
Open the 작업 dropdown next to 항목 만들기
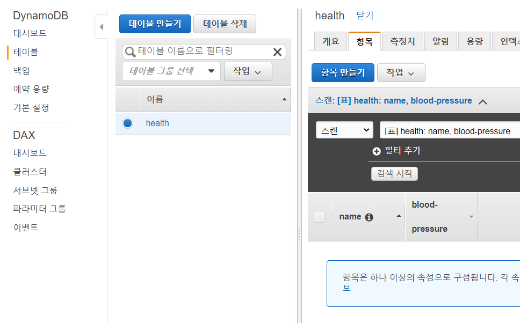401,72
